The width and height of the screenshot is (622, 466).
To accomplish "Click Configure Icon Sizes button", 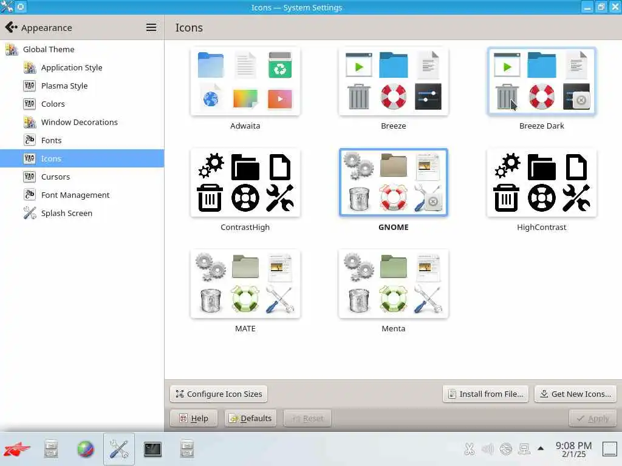I will pos(219,394).
